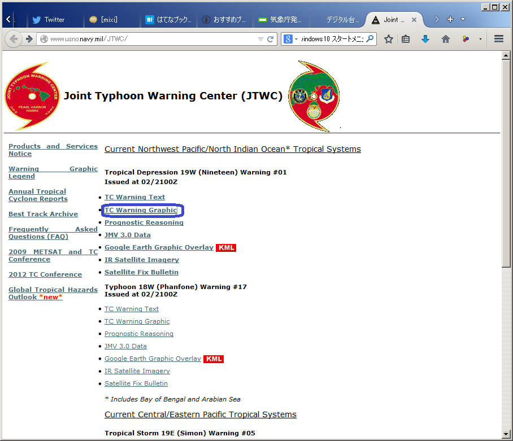Open the add-on icon's dropdown arrow
The width and height of the screenshot is (513, 441).
pyautogui.click(x=480, y=39)
